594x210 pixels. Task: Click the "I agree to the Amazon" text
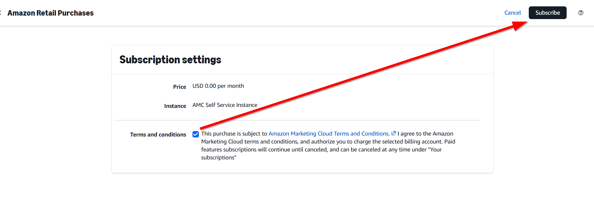point(425,134)
